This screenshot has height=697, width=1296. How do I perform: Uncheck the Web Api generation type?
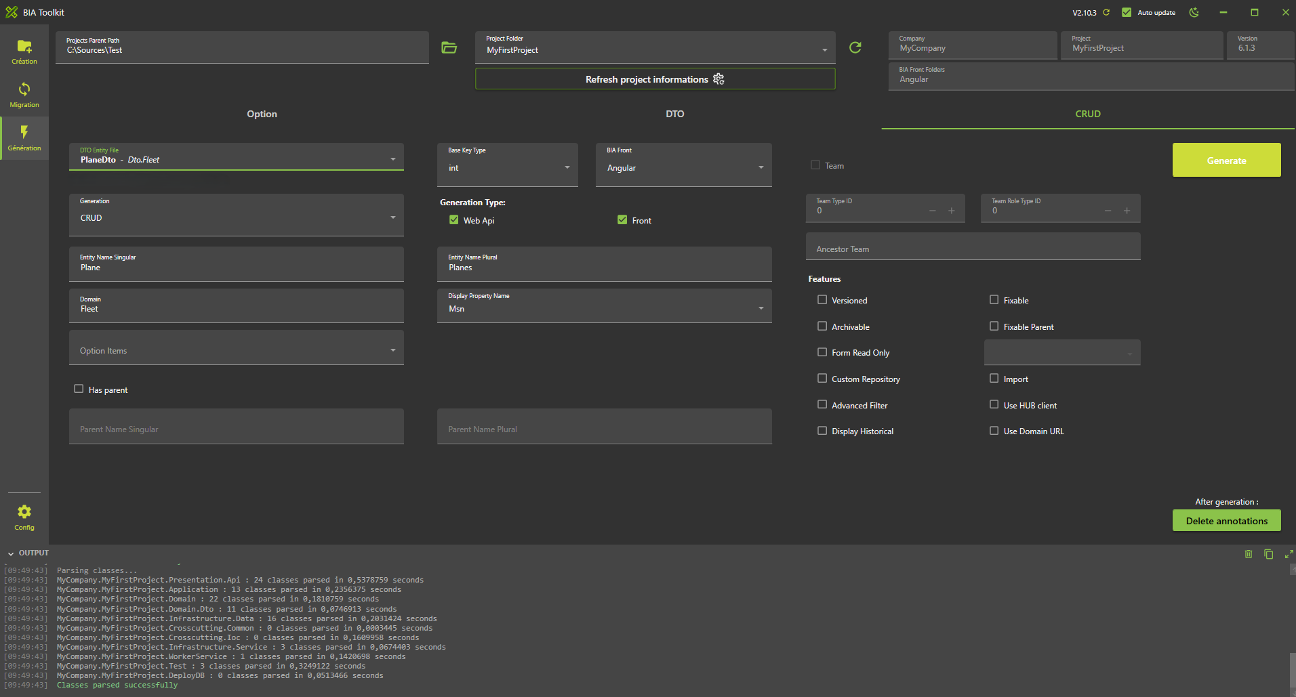pyautogui.click(x=454, y=219)
